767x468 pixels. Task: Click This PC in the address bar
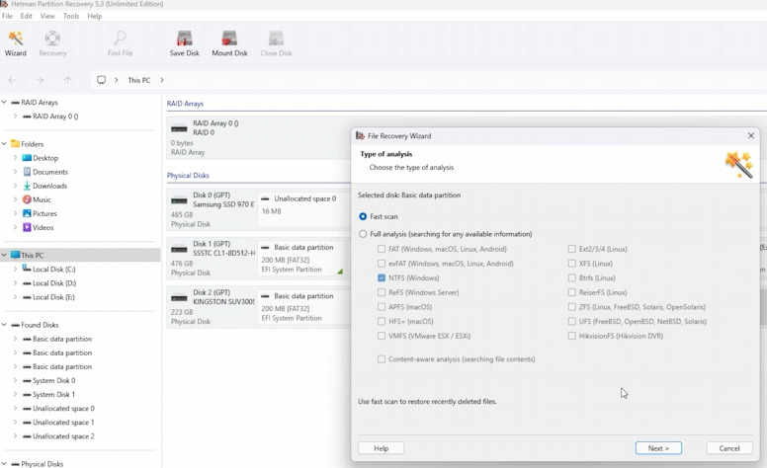(139, 80)
